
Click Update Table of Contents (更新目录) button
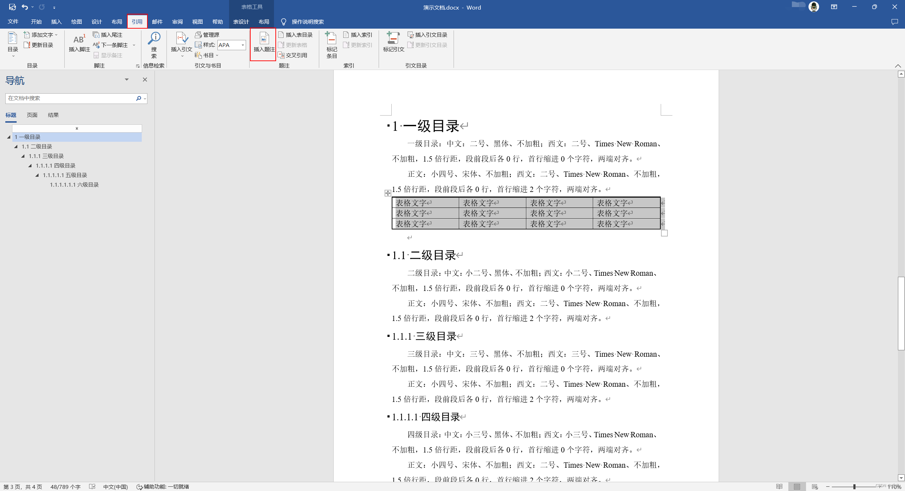click(x=38, y=45)
